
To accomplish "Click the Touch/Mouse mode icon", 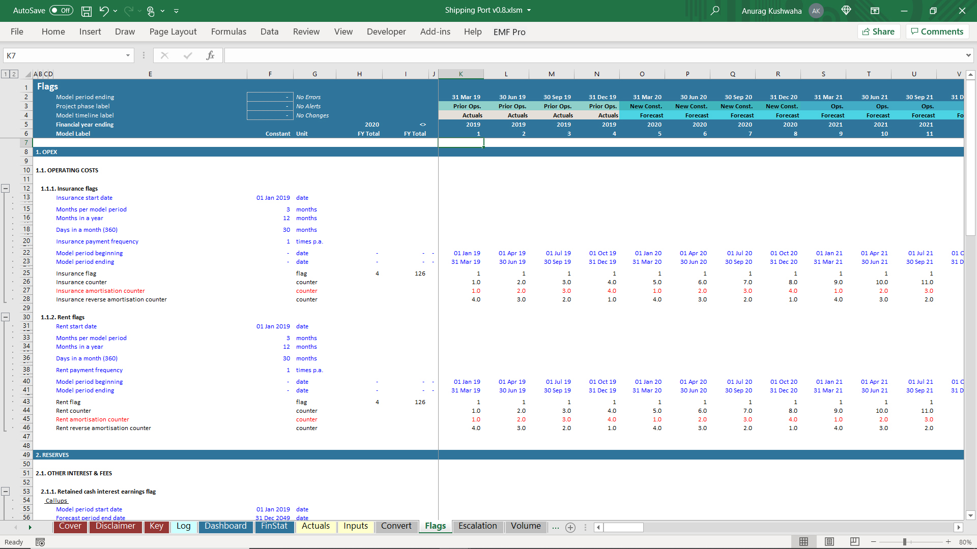I will pos(151,11).
